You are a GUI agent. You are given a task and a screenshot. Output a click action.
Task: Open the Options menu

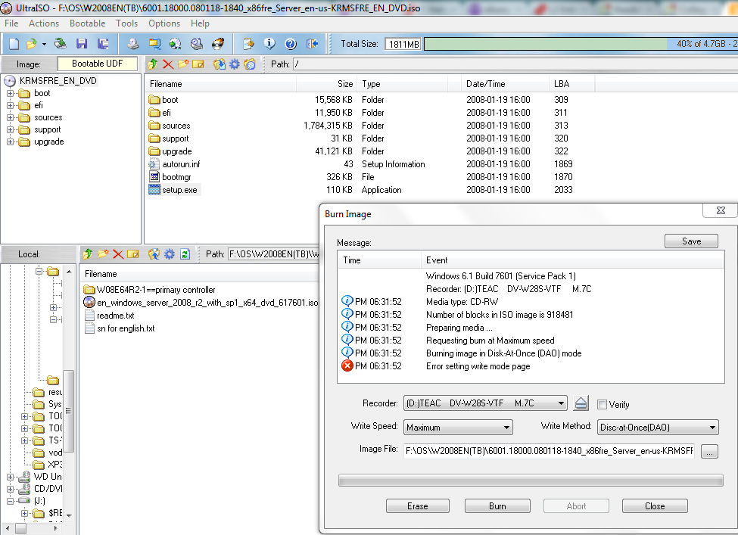pyautogui.click(x=164, y=23)
